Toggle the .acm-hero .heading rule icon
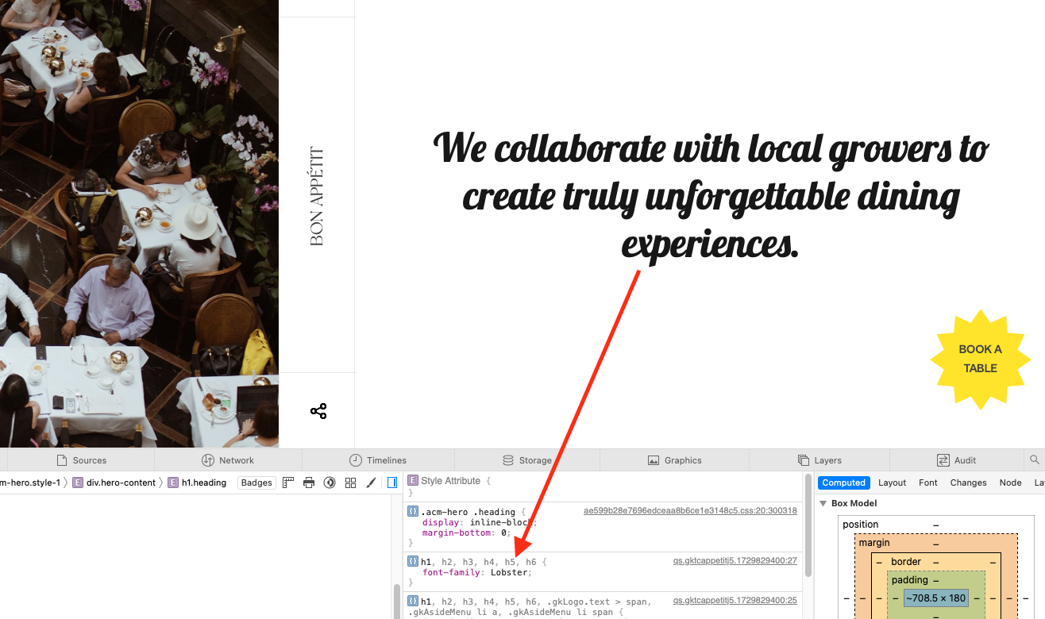1045x619 pixels. pyautogui.click(x=413, y=512)
